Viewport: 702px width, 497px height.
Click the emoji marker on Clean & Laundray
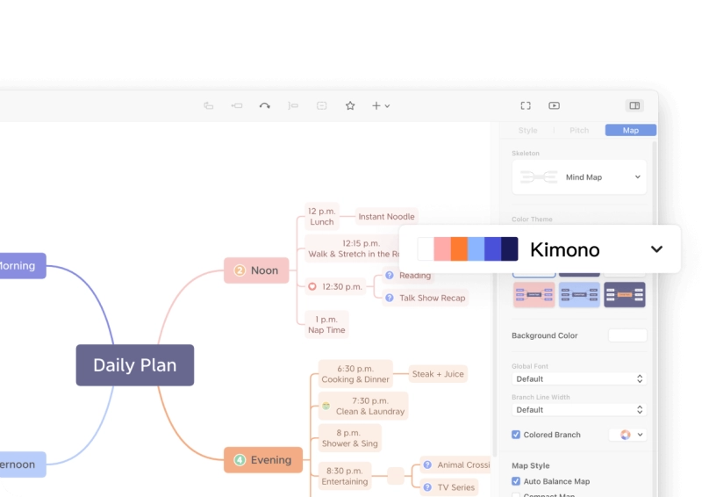point(326,406)
